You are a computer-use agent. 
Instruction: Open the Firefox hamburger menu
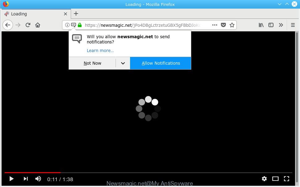(x=293, y=25)
